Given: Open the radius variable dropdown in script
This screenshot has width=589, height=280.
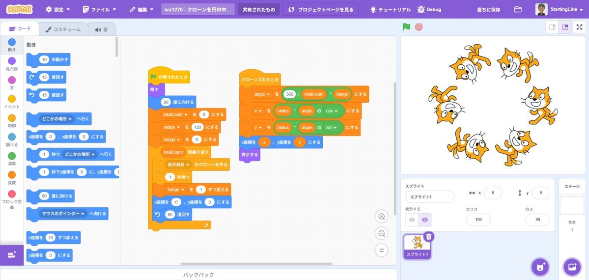Looking at the screenshot, I should (172, 127).
